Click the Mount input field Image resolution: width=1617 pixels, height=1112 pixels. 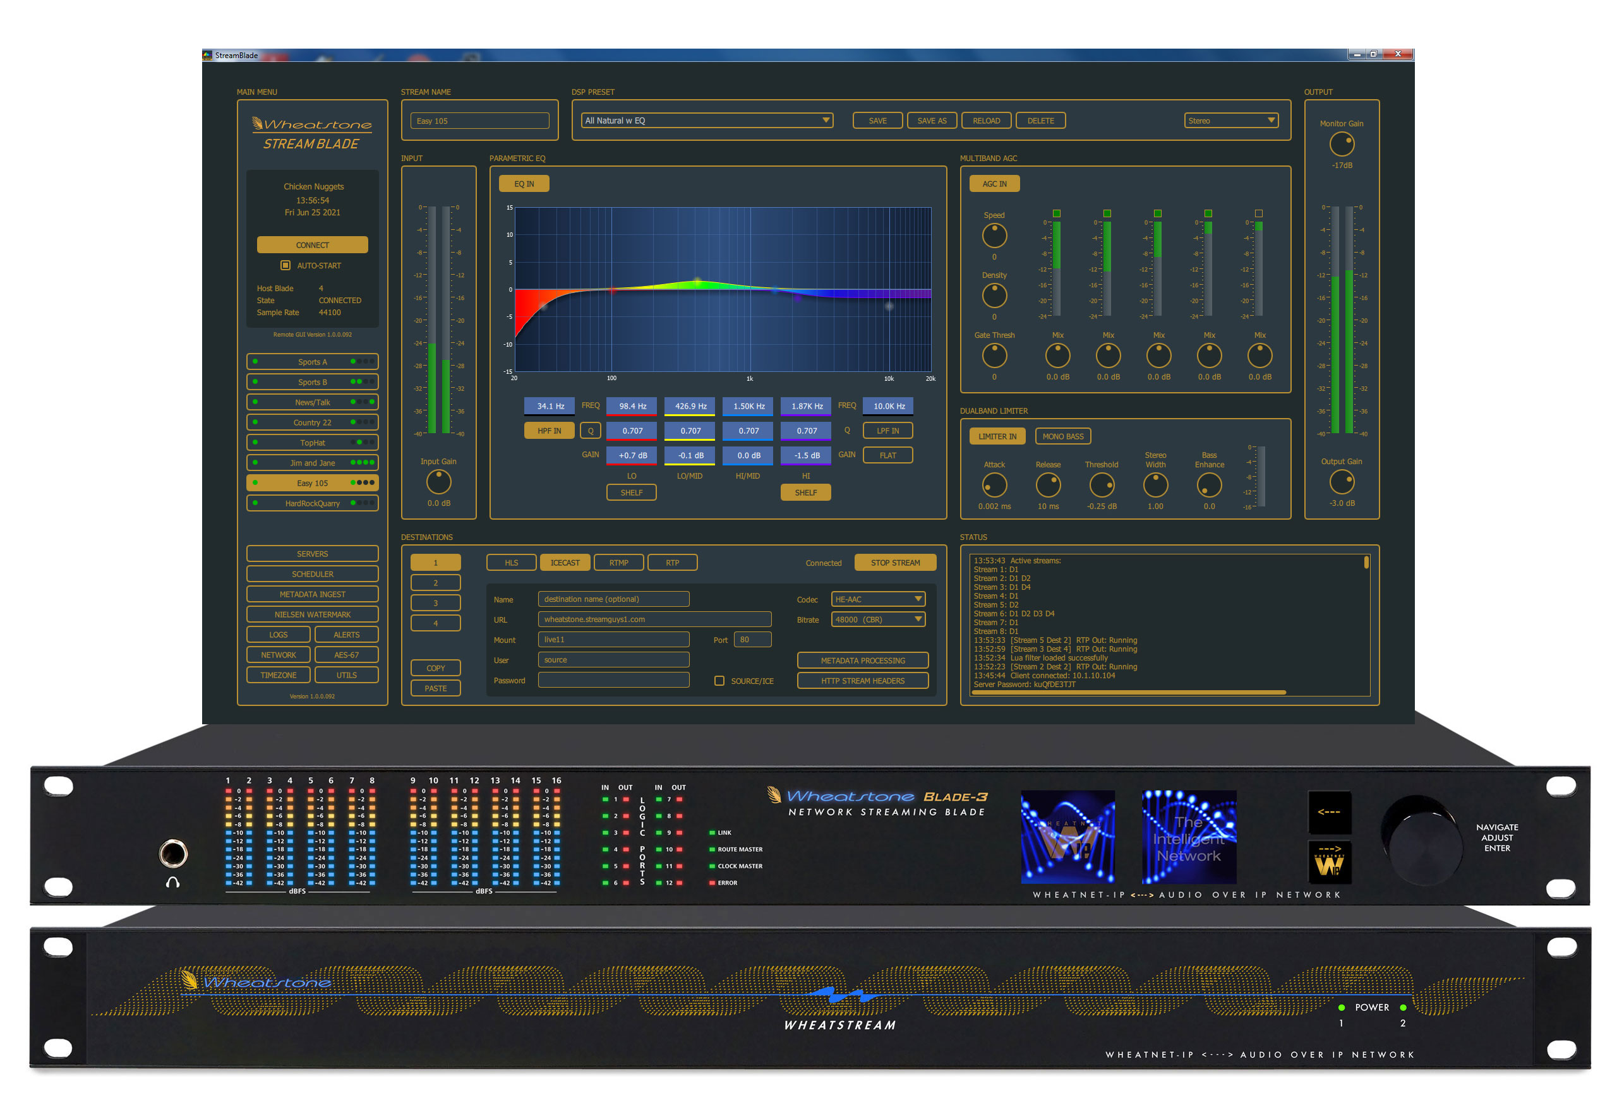(x=613, y=640)
